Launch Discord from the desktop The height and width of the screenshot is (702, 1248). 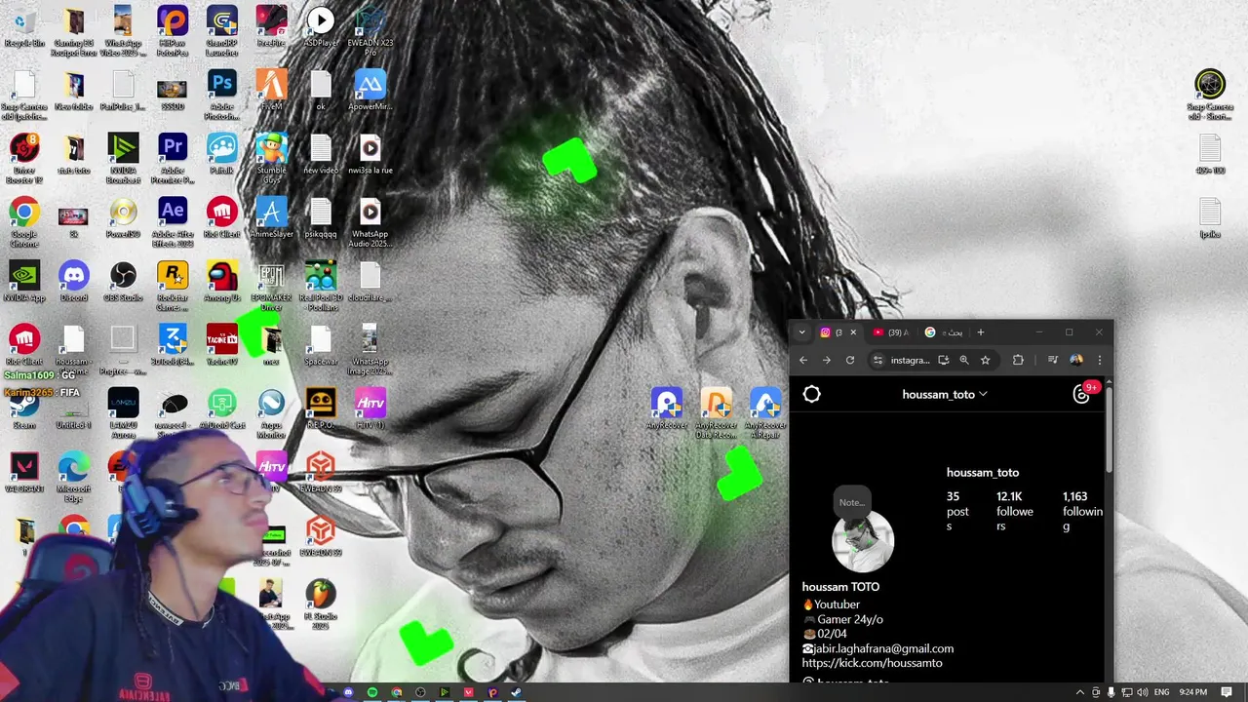(x=74, y=282)
